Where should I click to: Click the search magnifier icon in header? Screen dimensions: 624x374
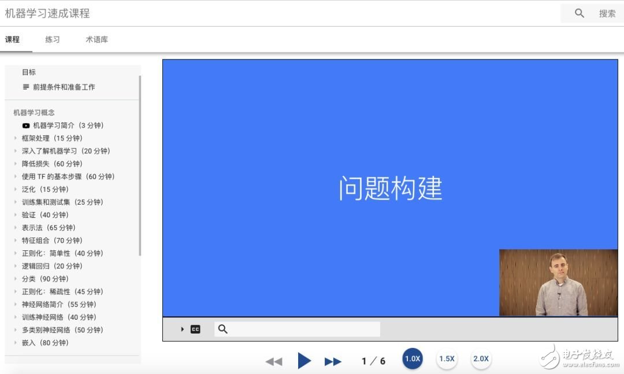coord(580,13)
